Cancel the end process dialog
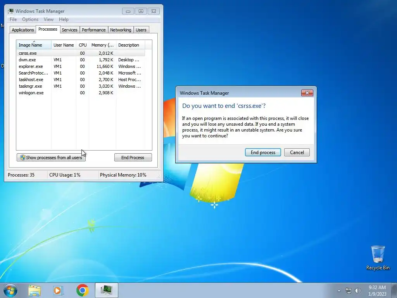Screen dimensions: 397x298 coord(297,152)
